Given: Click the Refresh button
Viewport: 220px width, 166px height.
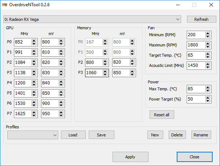Looking at the screenshot, I should [x=201, y=19].
